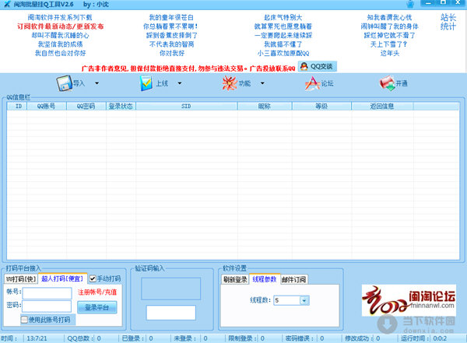Click the 帐号 input field
Image resolution: width=467 pixels, height=343 pixels.
coord(47,293)
